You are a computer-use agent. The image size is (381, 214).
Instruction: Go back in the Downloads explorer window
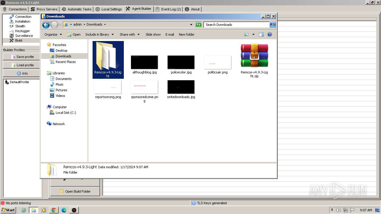coord(46,25)
